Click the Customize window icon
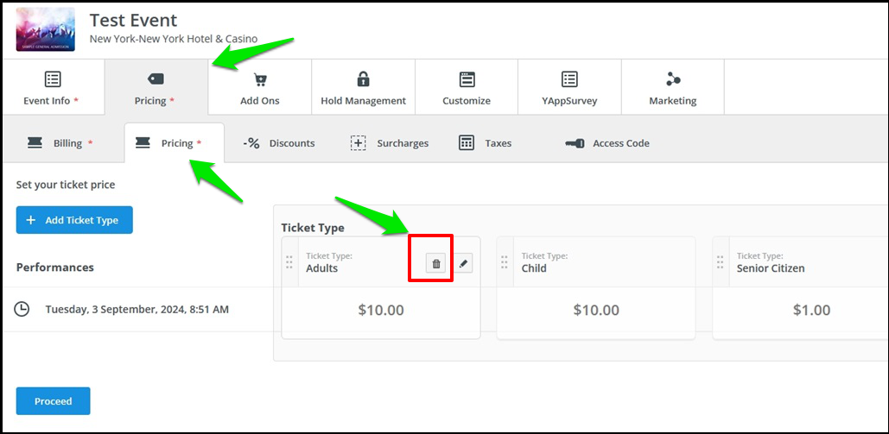Screen dimensions: 889x434 click(467, 79)
